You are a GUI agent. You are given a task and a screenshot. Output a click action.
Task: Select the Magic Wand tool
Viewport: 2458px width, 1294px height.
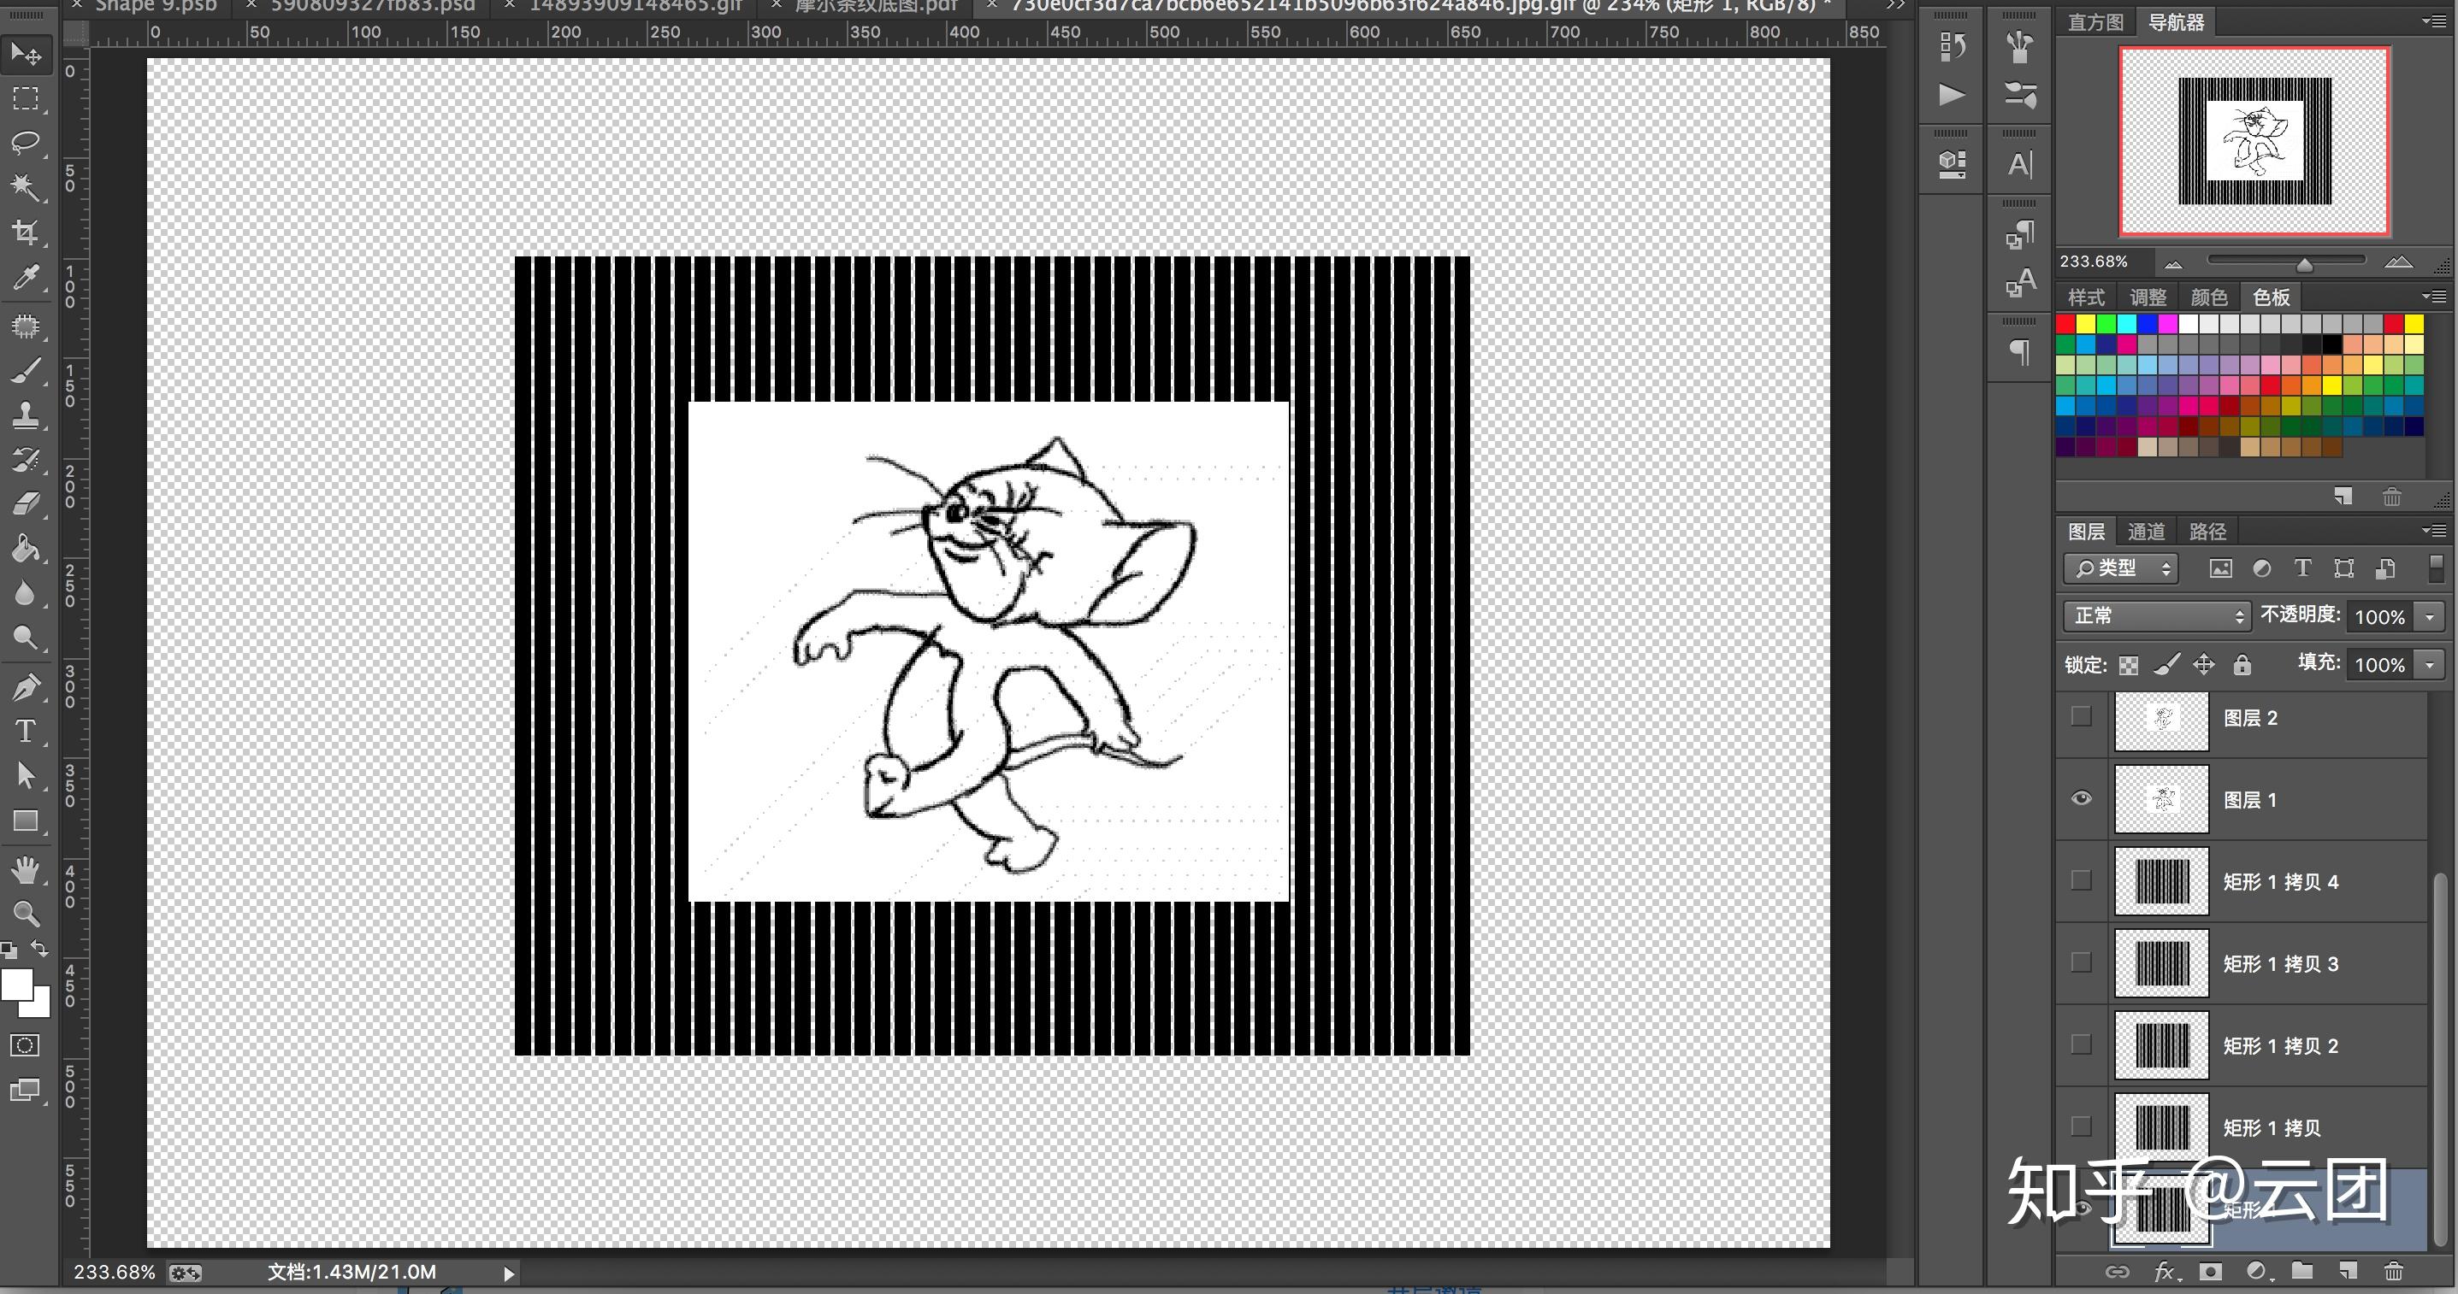26,187
